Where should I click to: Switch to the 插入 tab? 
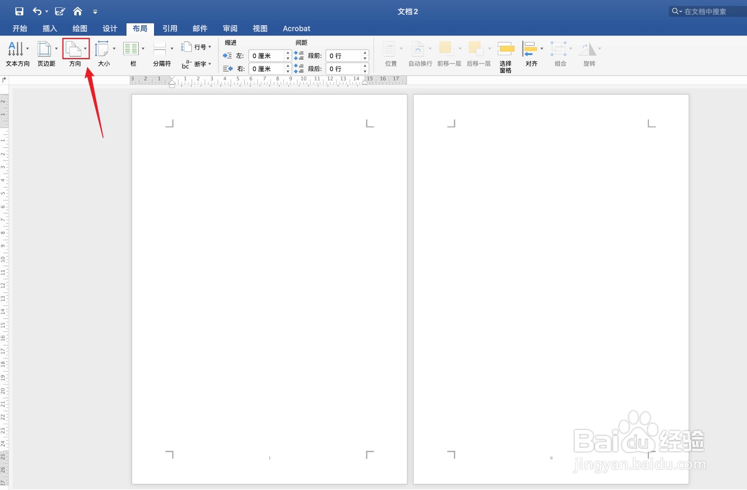[x=49, y=28]
